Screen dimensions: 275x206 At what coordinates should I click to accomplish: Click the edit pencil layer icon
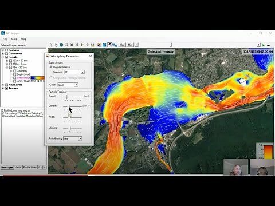(99, 45)
